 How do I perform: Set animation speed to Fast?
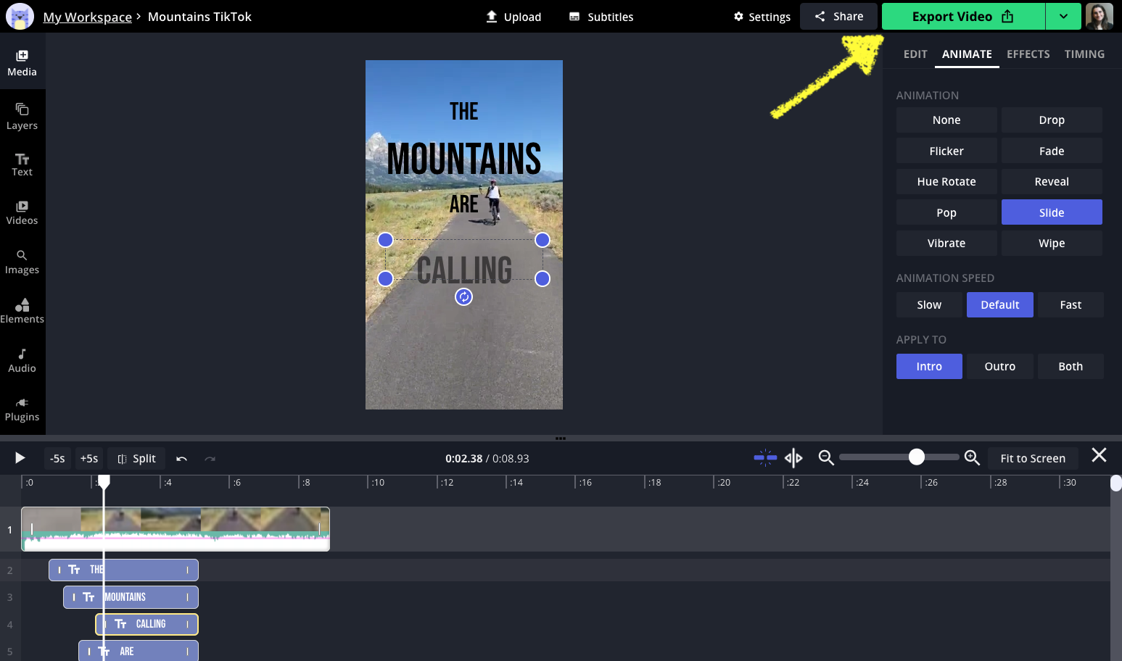click(x=1070, y=305)
